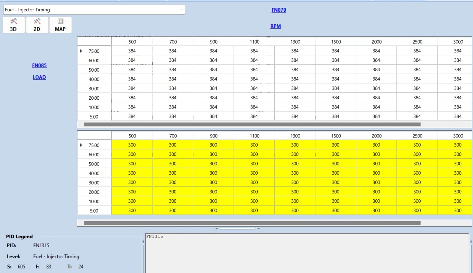Select the 20.00 load row header in the upper table
The image size is (473, 273).
pos(94,98)
